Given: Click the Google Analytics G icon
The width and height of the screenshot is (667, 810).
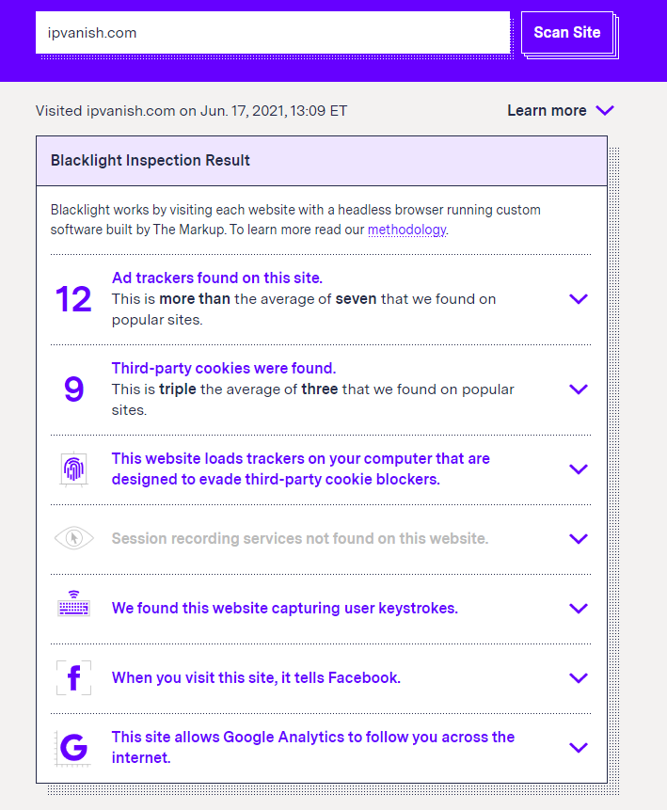Looking at the screenshot, I should tap(73, 748).
